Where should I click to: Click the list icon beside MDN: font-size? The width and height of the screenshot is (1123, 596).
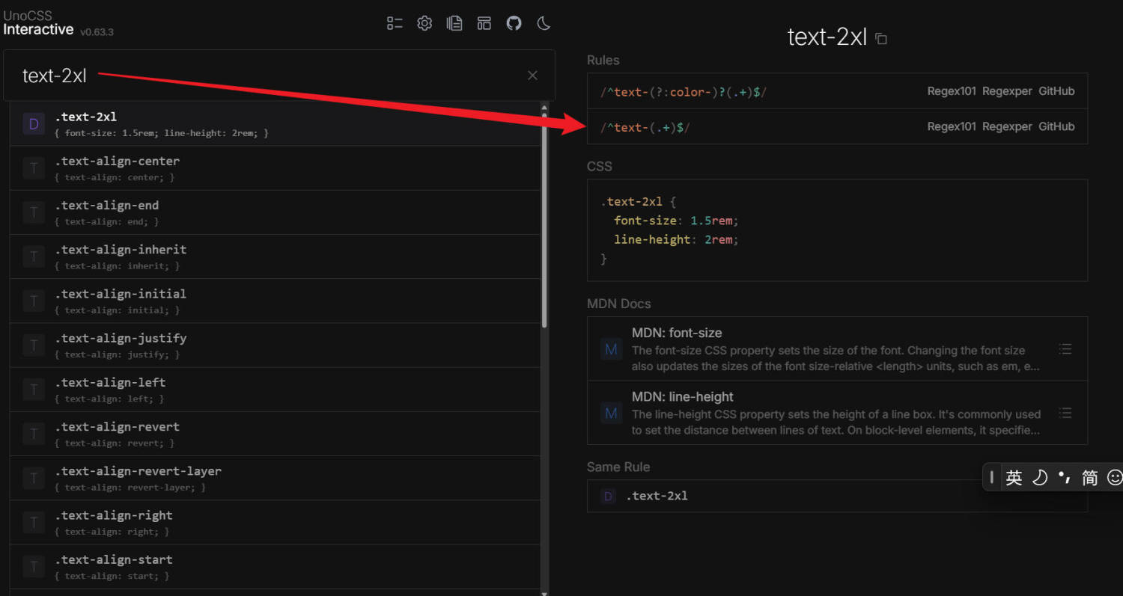click(x=1065, y=348)
